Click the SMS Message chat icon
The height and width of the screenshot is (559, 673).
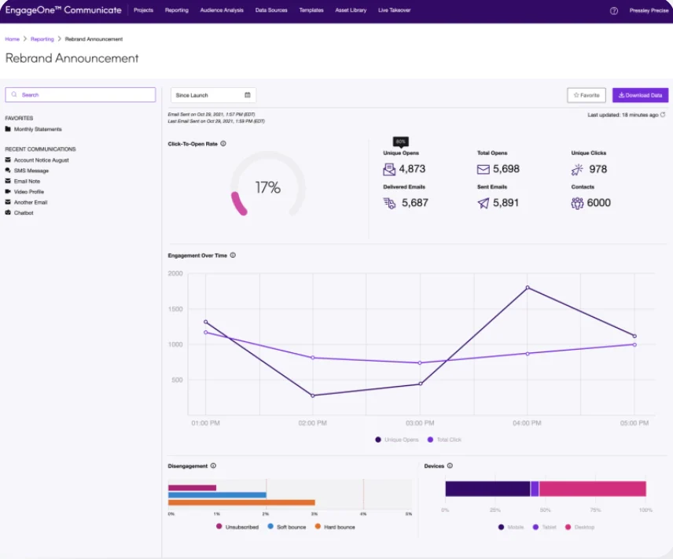(8, 171)
